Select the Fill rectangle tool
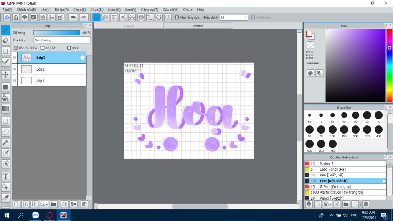 click(5, 87)
